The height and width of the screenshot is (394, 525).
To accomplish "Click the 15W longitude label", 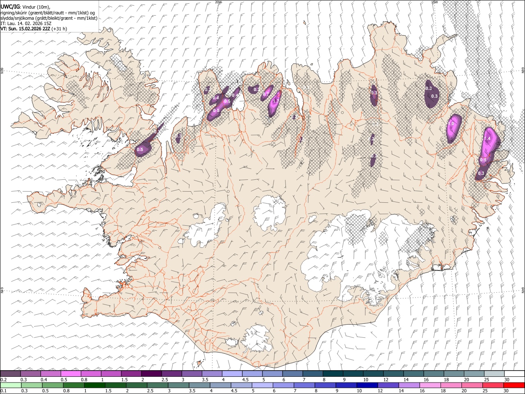I will [x=434, y=2].
